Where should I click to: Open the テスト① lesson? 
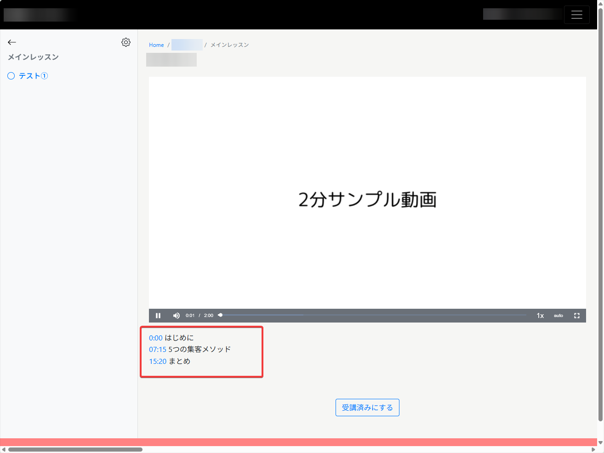tap(33, 76)
